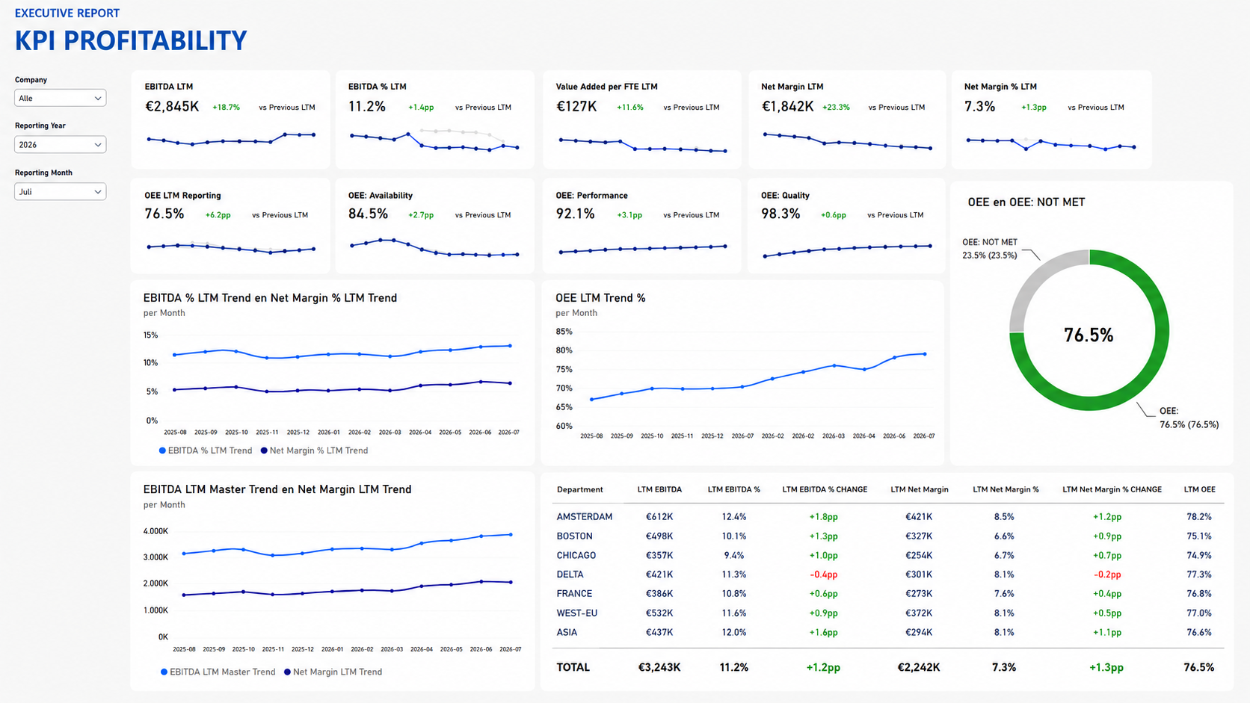Click the Net Margin LTM value €1,842K
Image resolution: width=1250 pixels, height=703 pixels.
tap(787, 107)
